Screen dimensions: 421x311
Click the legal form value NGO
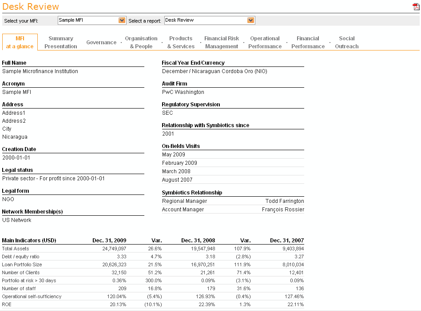tap(8, 199)
